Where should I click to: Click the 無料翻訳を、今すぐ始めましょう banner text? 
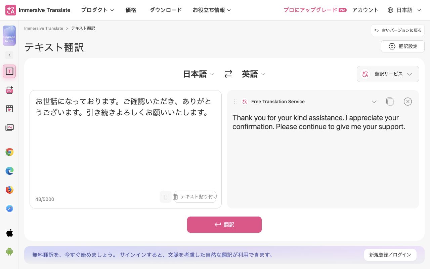[153, 255]
